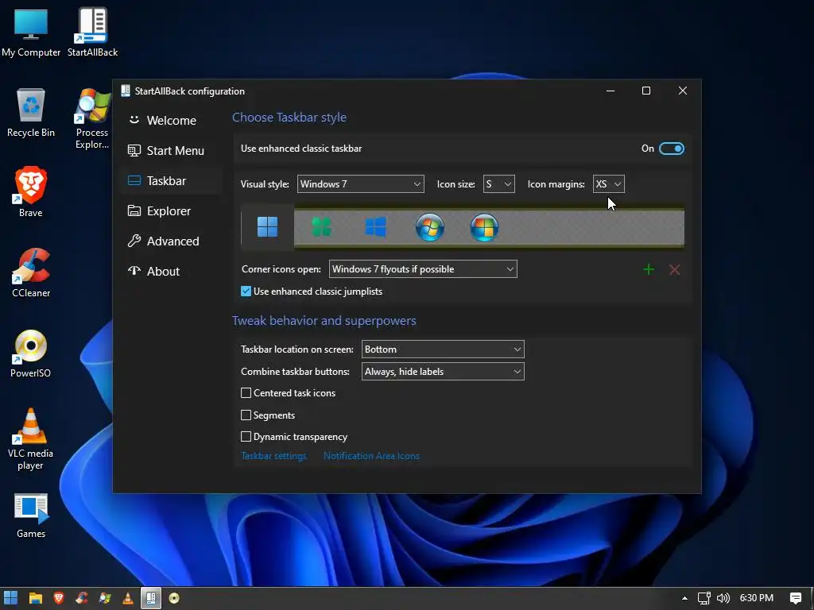Add a custom start button with green plus

click(x=649, y=269)
